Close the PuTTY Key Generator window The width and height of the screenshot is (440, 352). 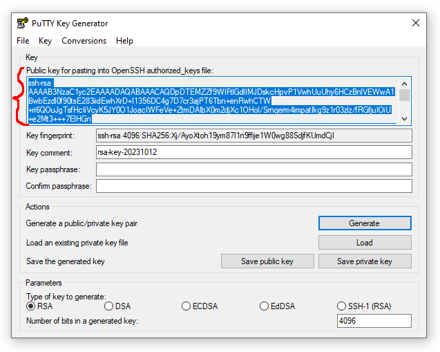point(415,23)
